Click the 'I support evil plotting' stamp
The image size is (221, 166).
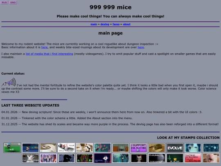click(x=139, y=148)
